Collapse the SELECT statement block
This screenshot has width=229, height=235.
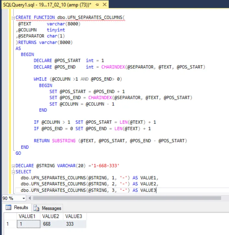click(13, 172)
